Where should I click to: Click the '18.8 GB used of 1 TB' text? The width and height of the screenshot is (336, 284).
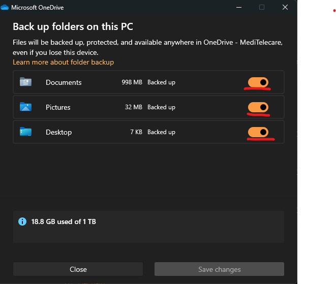click(64, 222)
